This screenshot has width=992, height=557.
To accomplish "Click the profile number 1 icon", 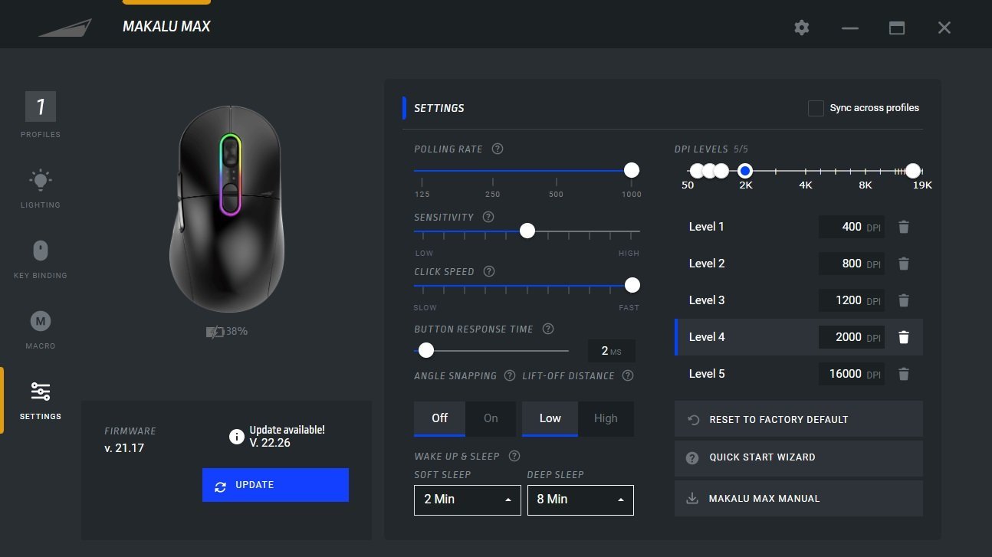I will 41,106.
